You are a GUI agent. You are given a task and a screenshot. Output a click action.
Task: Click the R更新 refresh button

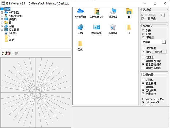click(159, 52)
